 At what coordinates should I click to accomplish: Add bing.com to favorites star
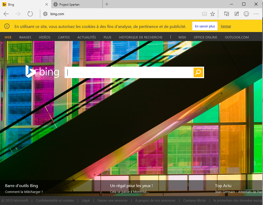pyautogui.click(x=213, y=14)
